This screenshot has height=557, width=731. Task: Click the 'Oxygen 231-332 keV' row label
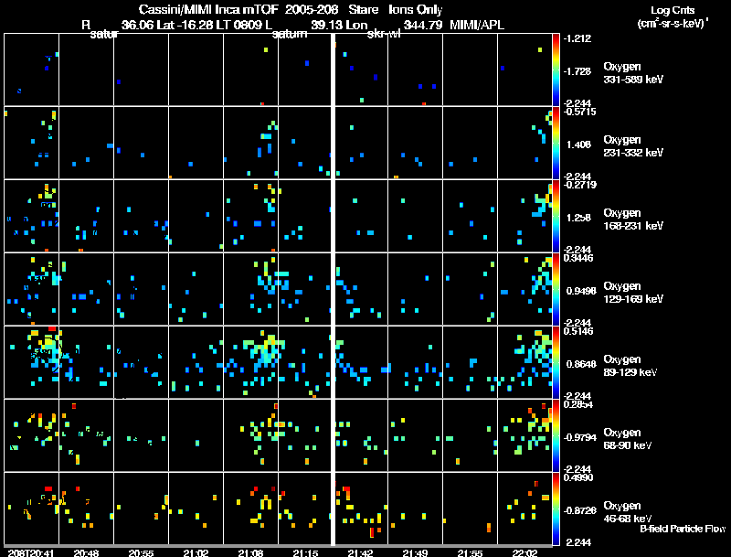click(x=632, y=146)
